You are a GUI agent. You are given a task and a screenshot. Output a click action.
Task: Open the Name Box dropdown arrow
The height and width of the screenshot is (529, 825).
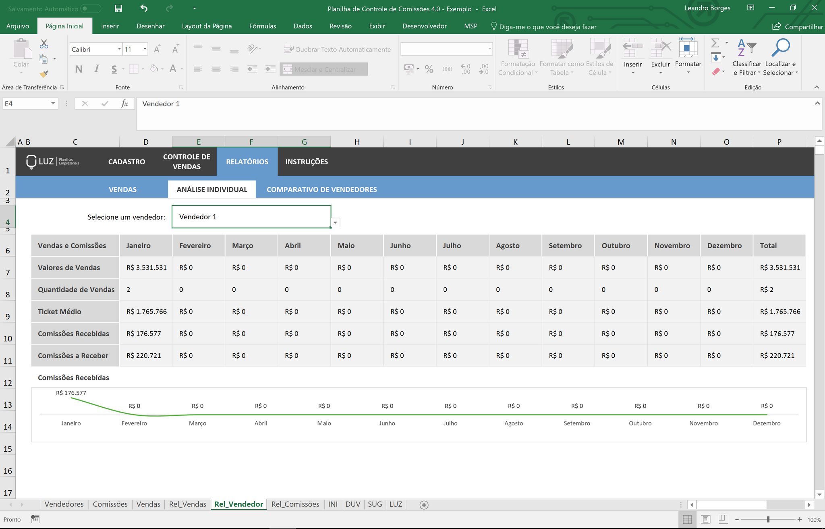[x=53, y=104]
